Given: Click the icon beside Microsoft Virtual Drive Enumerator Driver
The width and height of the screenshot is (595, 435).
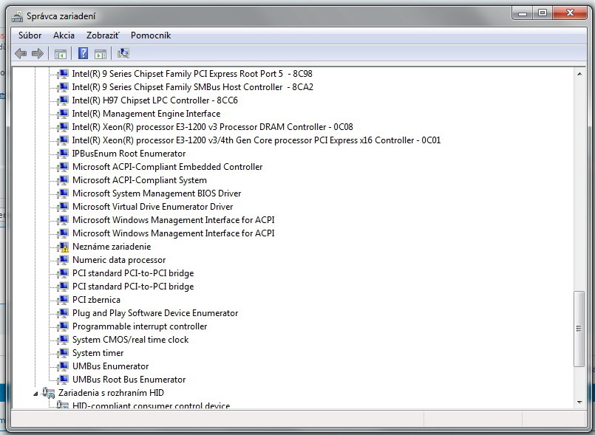Looking at the screenshot, I should pos(63,207).
